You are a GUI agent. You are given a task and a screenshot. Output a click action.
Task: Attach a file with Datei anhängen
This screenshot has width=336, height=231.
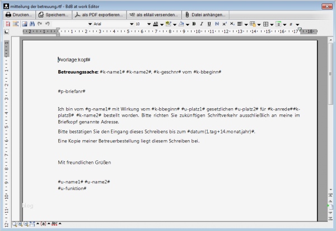pos(206,15)
